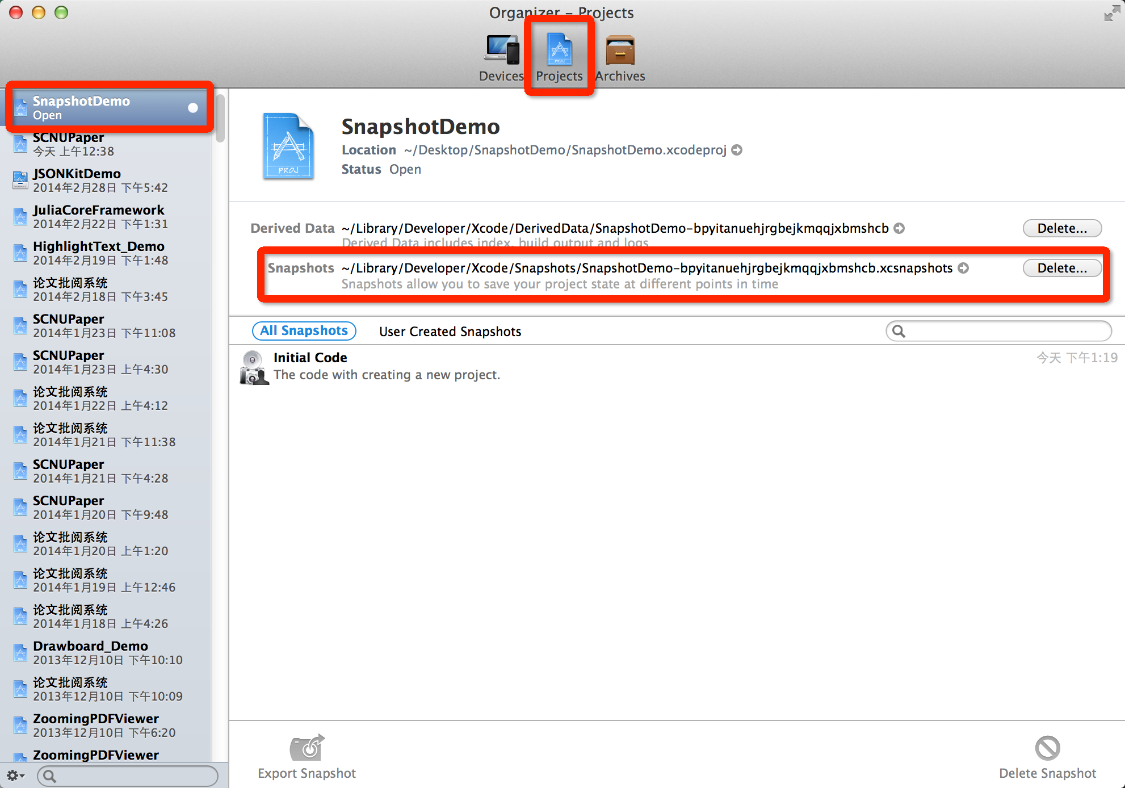The height and width of the screenshot is (788, 1125).
Task: Select SCNUPaper dated 2014年1月23日 下午11:08
Action: click(107, 326)
